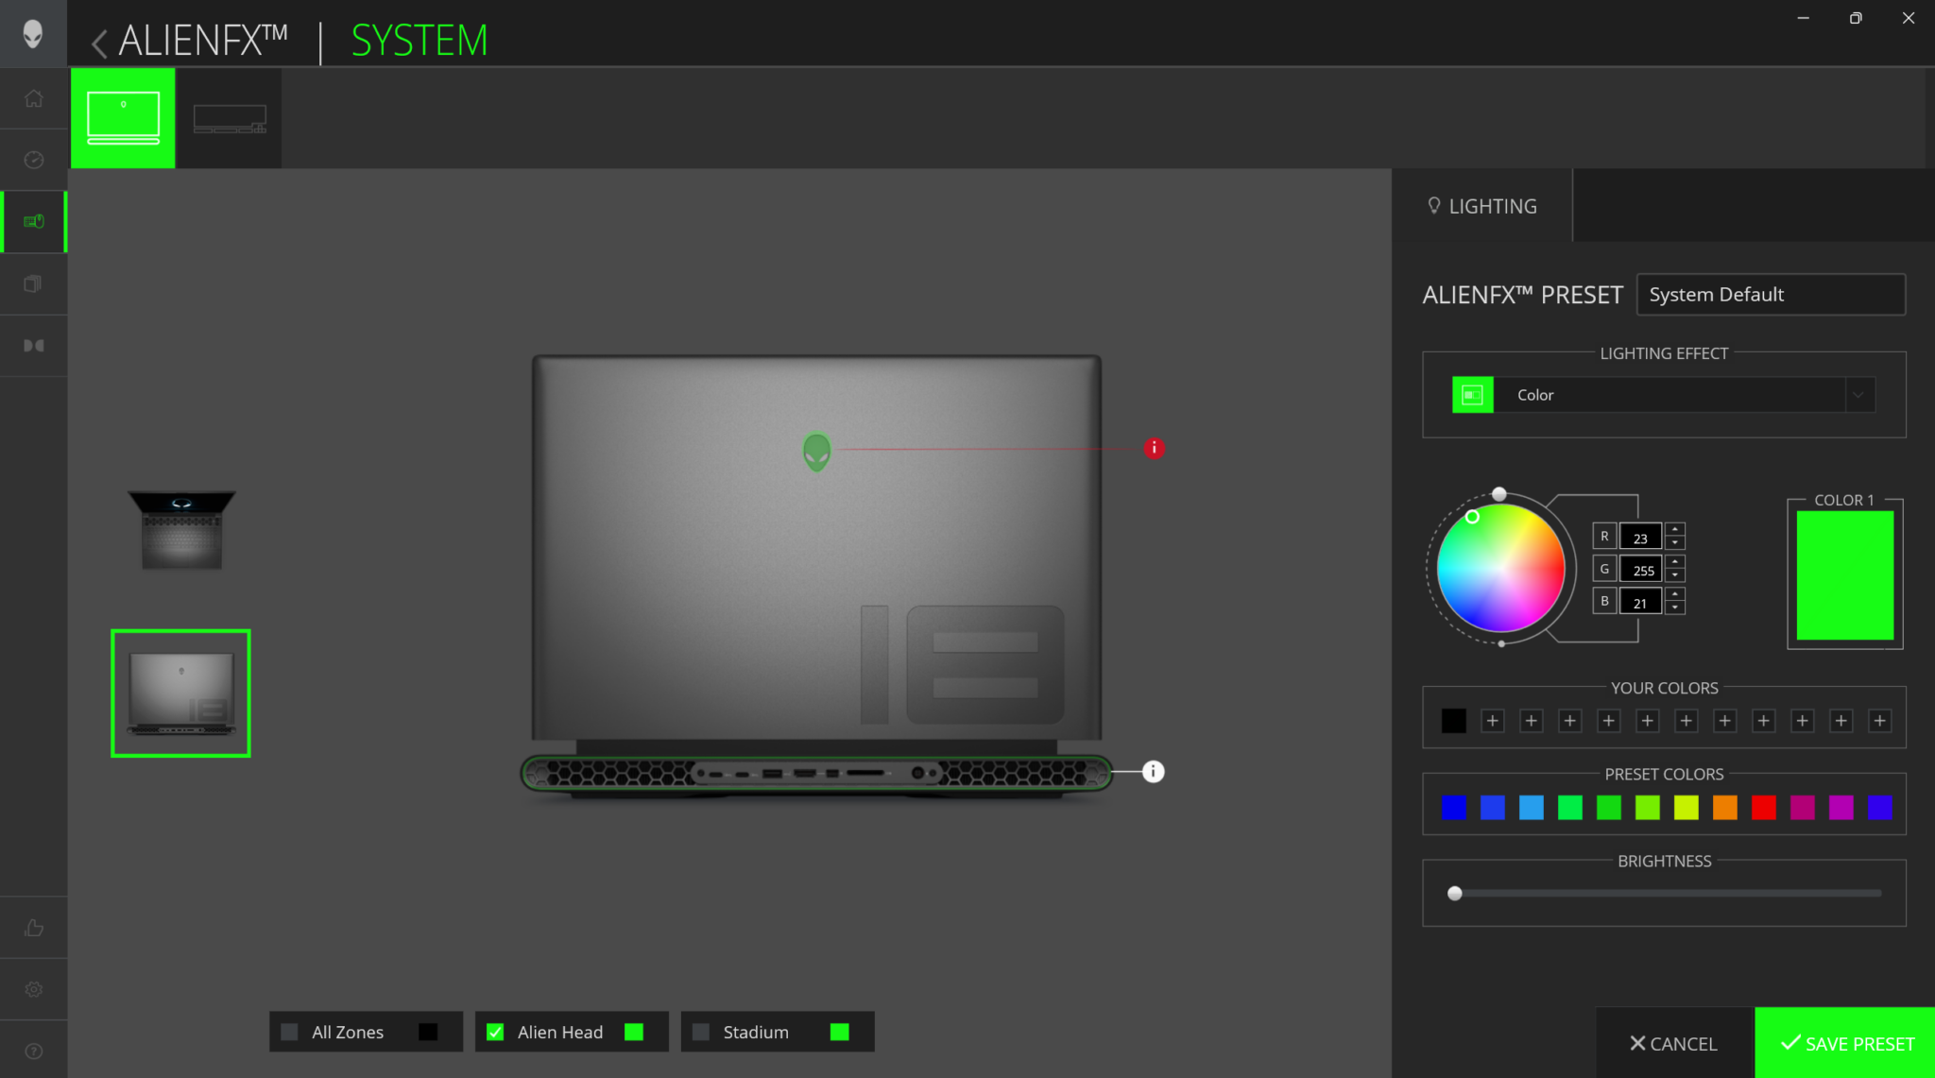
Task: Click the white Stadium info marker
Action: point(1153,772)
